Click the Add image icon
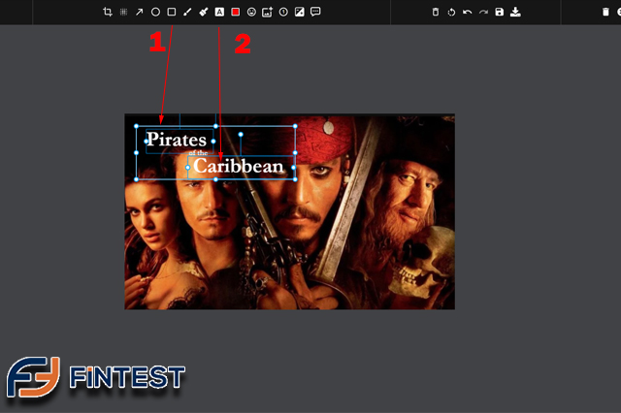Viewport: 621px width, 413px height. point(268,12)
